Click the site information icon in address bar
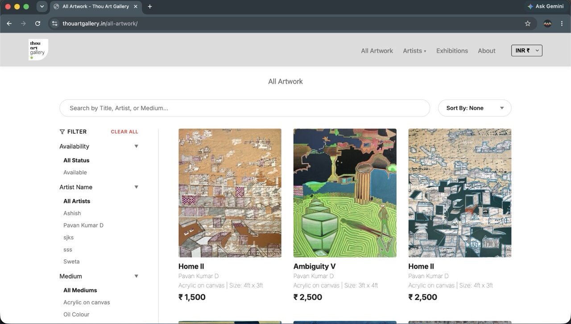The width and height of the screenshot is (571, 324). pos(54,24)
